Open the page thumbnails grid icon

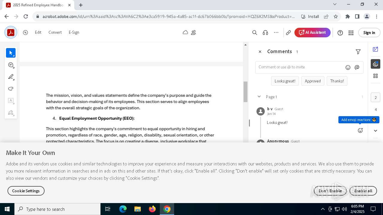point(376,76)
